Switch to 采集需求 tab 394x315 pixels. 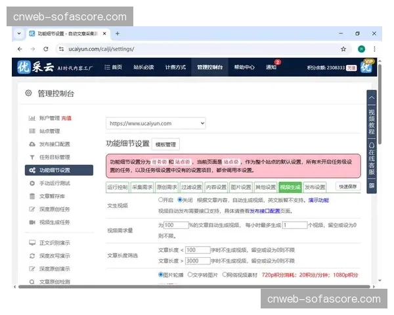point(142,188)
